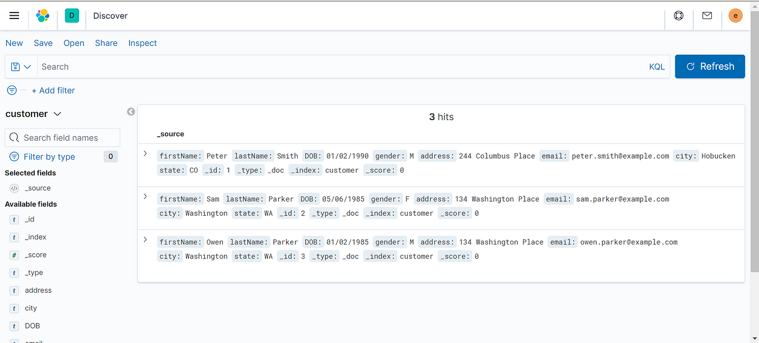Screen dimensions: 759x343
Task: Click state value CO
Action: 194,170
